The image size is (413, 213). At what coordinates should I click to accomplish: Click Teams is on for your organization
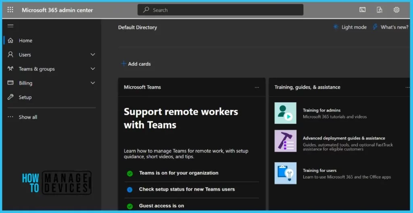pyautogui.click(x=179, y=173)
